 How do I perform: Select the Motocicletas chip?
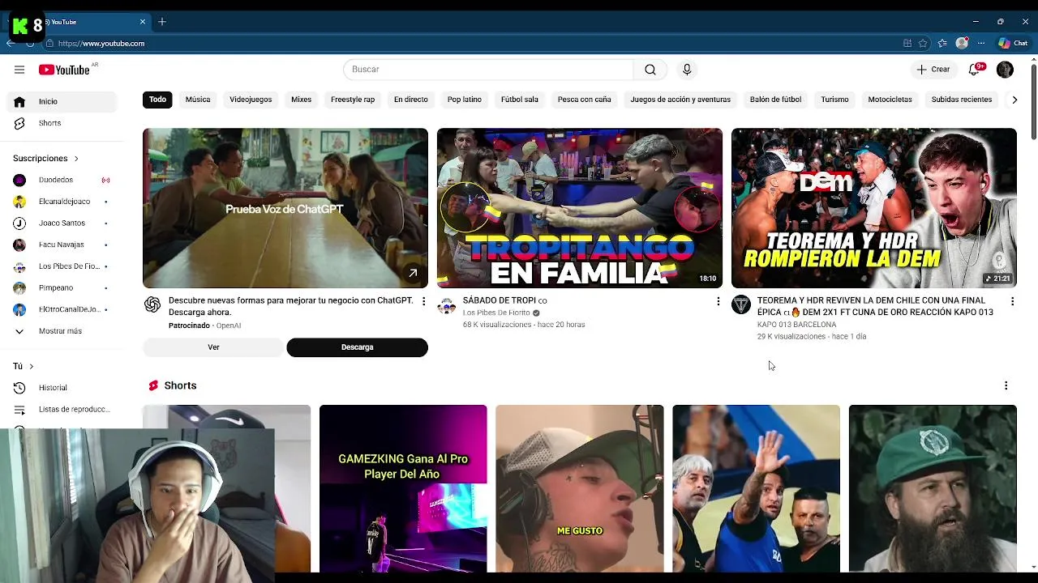tap(890, 100)
